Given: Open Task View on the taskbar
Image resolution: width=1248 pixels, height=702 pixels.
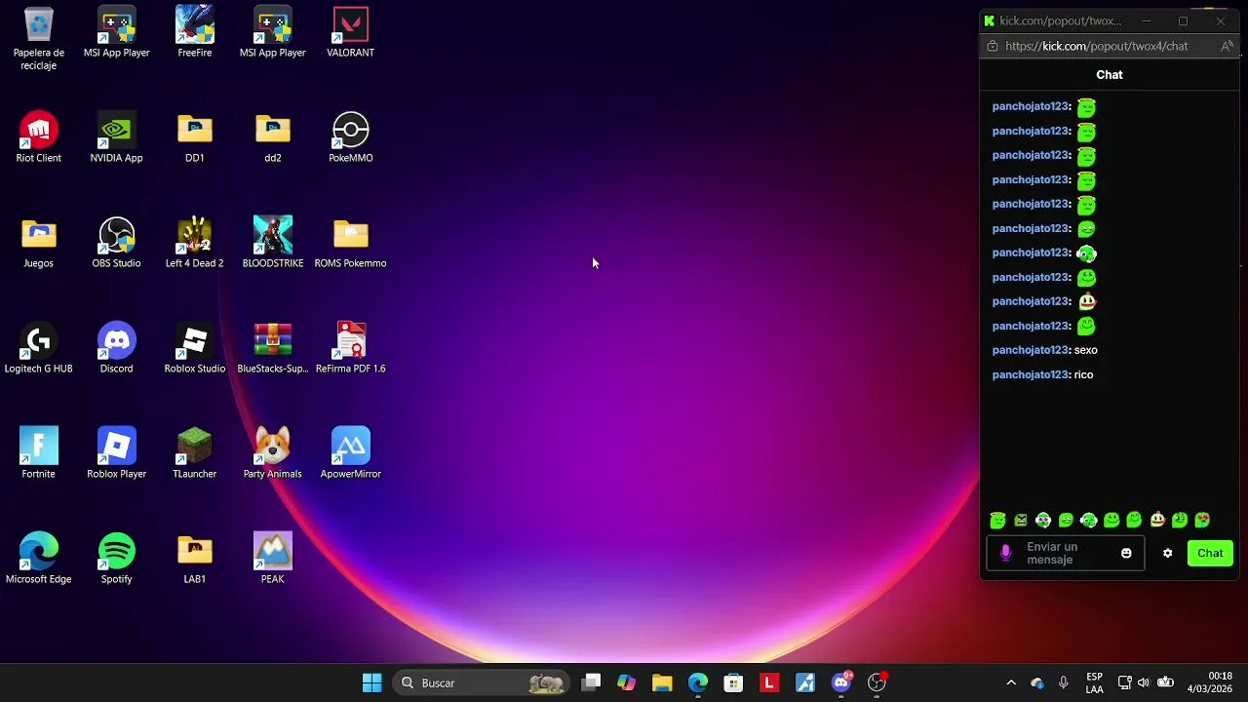Looking at the screenshot, I should coord(591,682).
